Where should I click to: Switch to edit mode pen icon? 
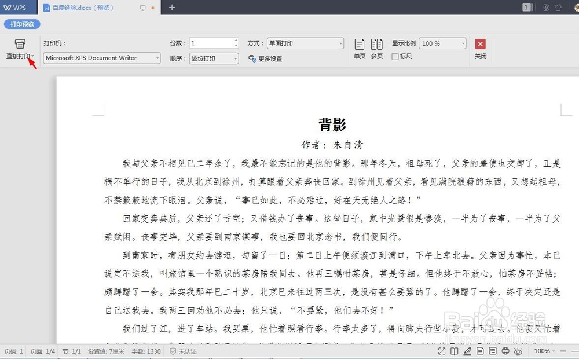pos(468,351)
